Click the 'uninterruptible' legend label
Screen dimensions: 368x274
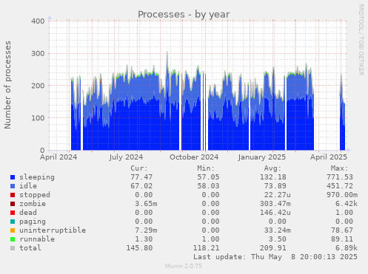point(53,230)
